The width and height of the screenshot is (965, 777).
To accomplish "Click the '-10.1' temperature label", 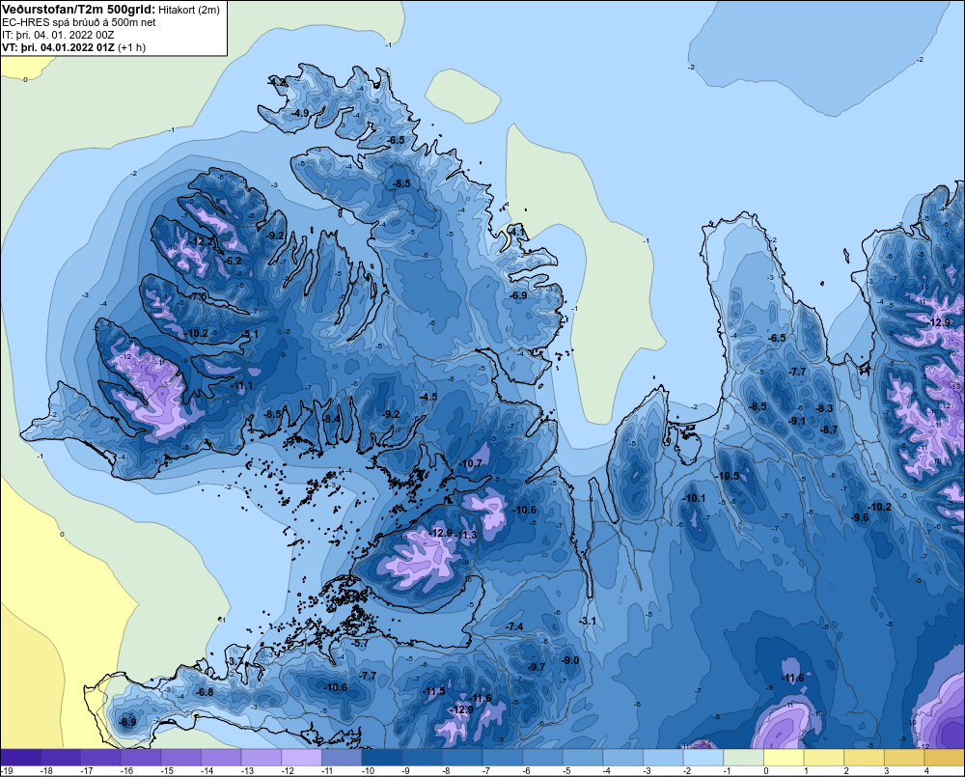I will tap(694, 499).
